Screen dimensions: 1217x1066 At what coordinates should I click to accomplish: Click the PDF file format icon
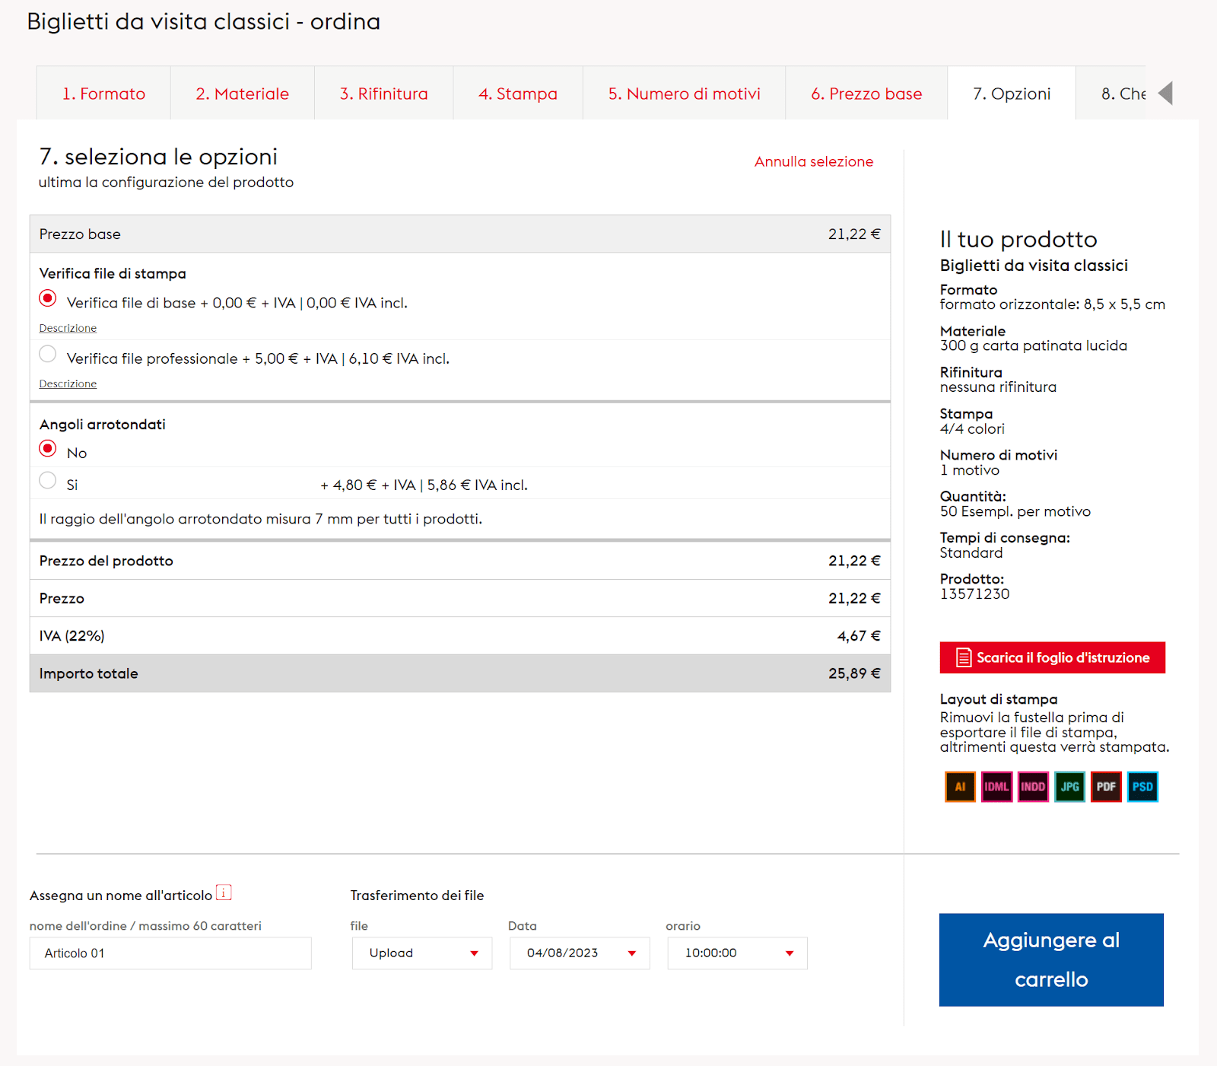(1106, 787)
